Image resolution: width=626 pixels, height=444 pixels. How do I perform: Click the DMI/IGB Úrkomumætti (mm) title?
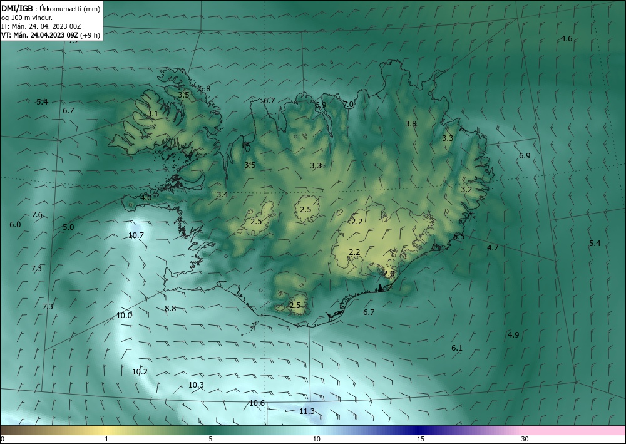pos(51,8)
